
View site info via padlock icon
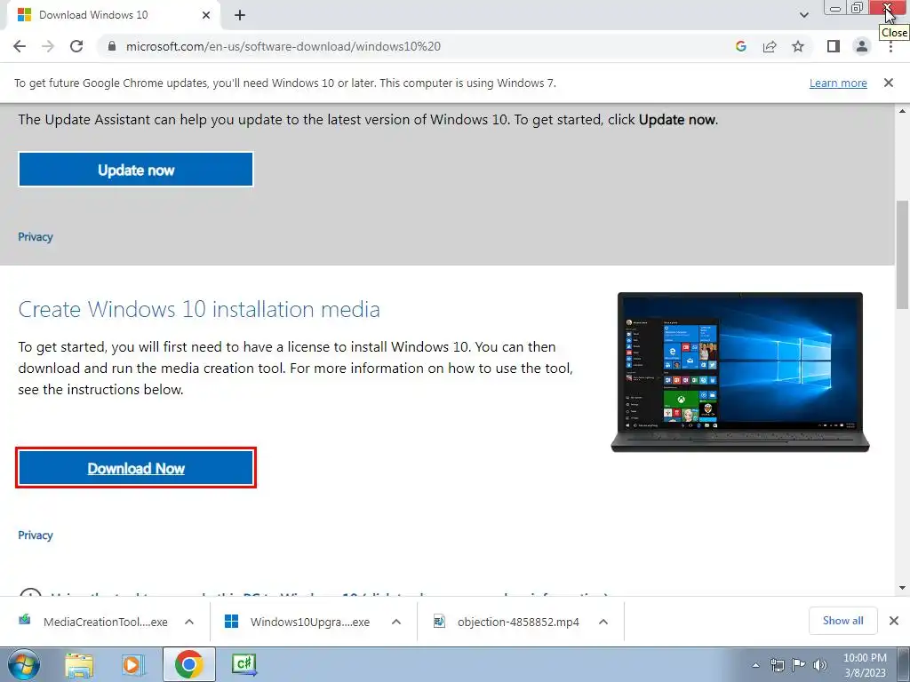pyautogui.click(x=113, y=46)
